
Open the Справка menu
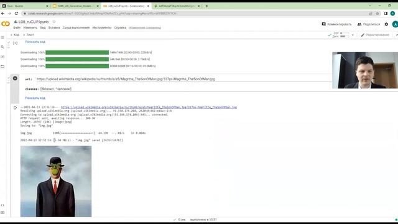[120, 27]
